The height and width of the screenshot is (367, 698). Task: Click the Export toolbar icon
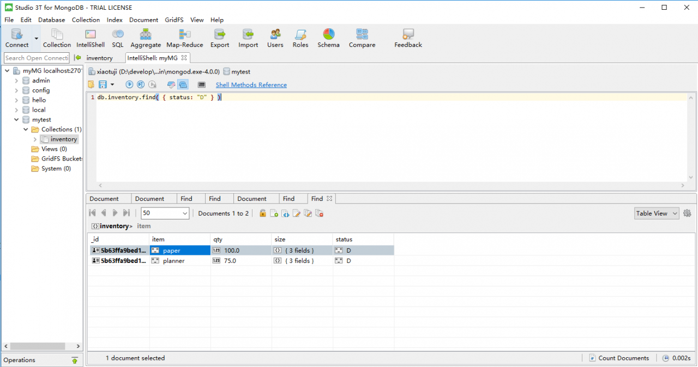tap(220, 39)
